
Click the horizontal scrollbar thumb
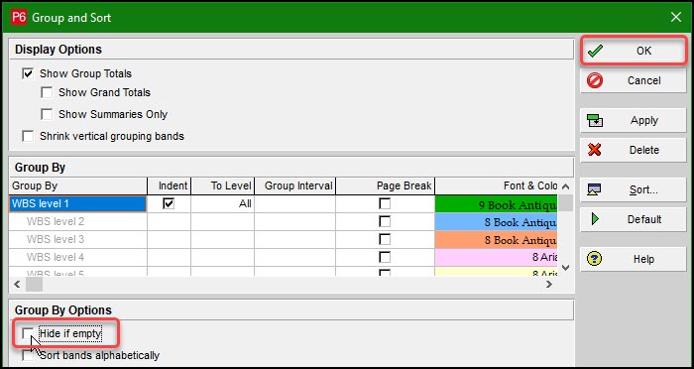[34, 285]
